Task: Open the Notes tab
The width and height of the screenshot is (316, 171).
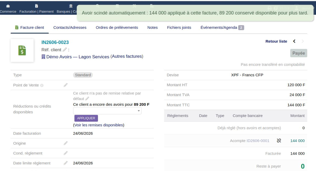Action: coord(153,28)
